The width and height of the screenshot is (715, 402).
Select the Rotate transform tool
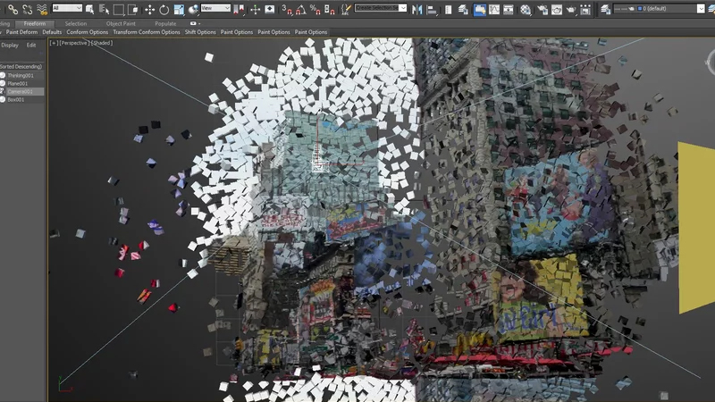[164, 9]
